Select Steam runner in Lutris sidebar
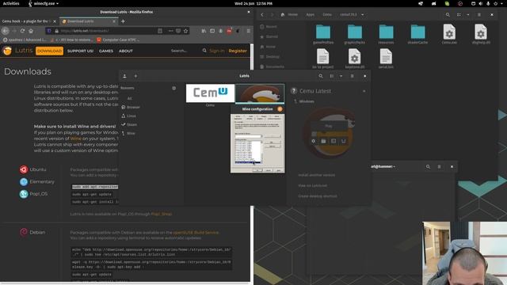Image resolution: width=507 pixels, height=285 pixels. click(x=129, y=124)
